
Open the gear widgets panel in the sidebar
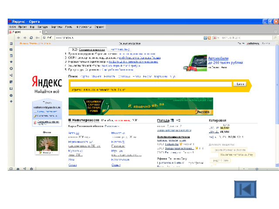[x=11, y=69]
